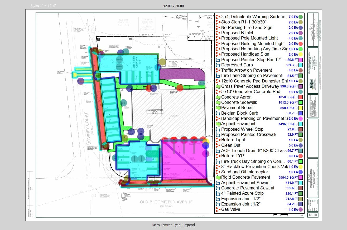347x230 pixels.
Task: Click the 7496.9 SQ FT asphalt quantity
Action: [x=288, y=124]
